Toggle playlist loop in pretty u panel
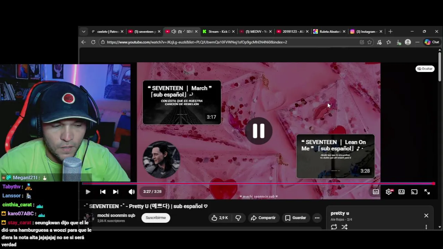The height and width of the screenshot is (249, 443). click(334, 227)
